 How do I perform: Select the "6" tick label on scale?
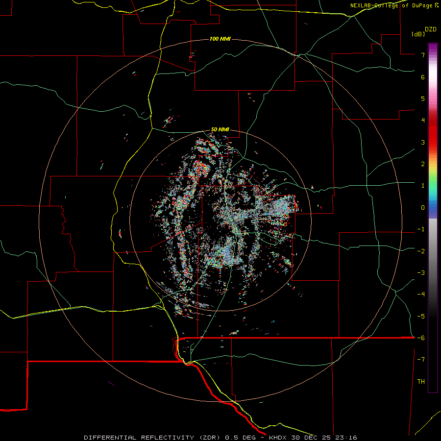pos(423,77)
